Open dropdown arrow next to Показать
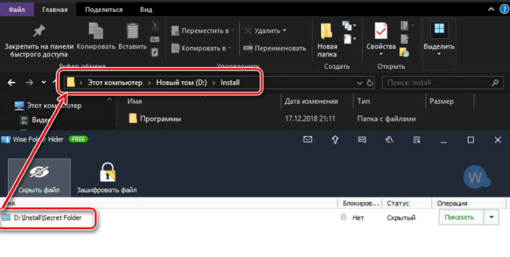This screenshot has height=257, width=510. click(x=491, y=217)
